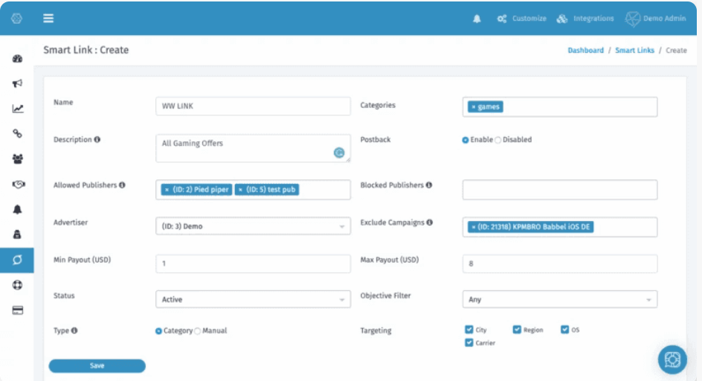This screenshot has width=702, height=381.
Task: Expand the Status dropdown showing Active
Action: [x=253, y=299]
